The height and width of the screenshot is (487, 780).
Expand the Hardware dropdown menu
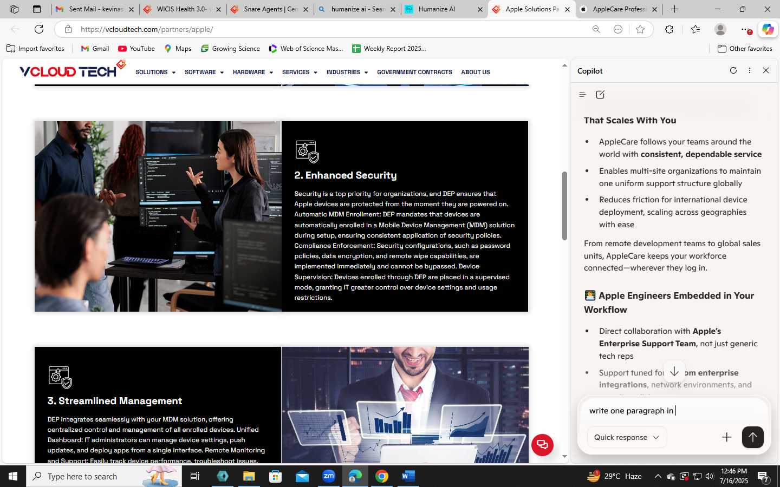point(253,72)
